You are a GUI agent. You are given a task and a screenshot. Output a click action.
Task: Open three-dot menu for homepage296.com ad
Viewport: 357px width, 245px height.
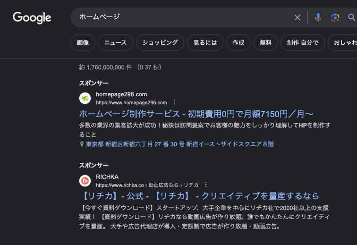pyautogui.click(x=174, y=102)
